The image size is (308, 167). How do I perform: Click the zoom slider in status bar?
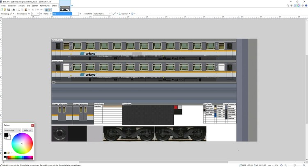click(294, 165)
